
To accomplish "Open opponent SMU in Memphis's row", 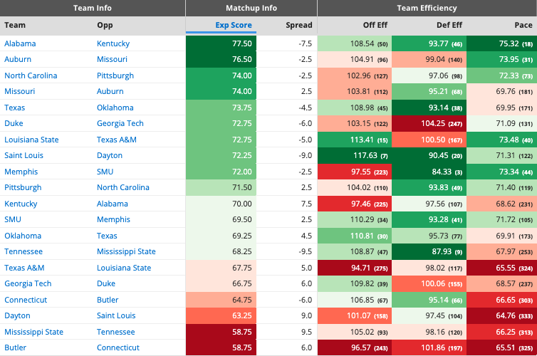I will [x=105, y=172].
